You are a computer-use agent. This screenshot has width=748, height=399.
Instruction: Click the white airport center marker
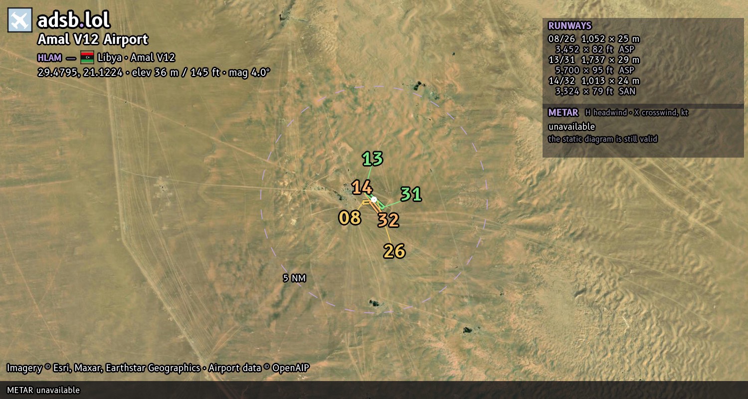point(374,199)
